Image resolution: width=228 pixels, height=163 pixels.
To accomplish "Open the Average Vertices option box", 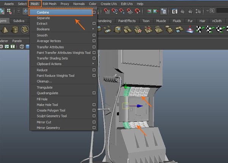I will (x=94, y=41).
